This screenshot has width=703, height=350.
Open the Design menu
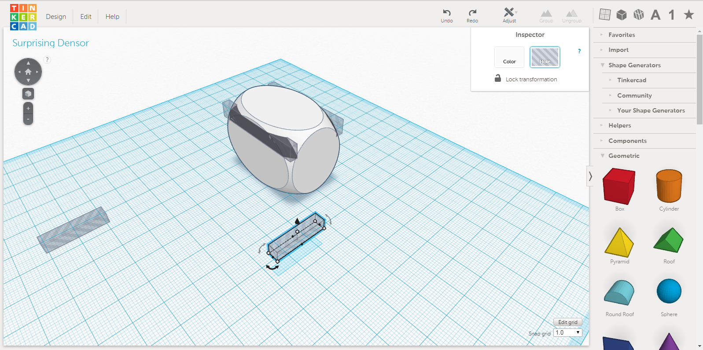pos(56,17)
